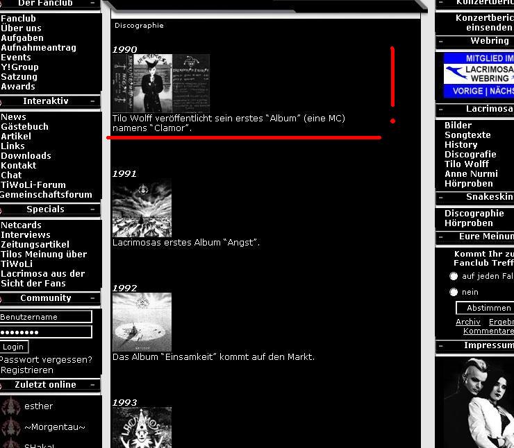Open Bilder in the Lacrimosa panel

click(x=458, y=126)
